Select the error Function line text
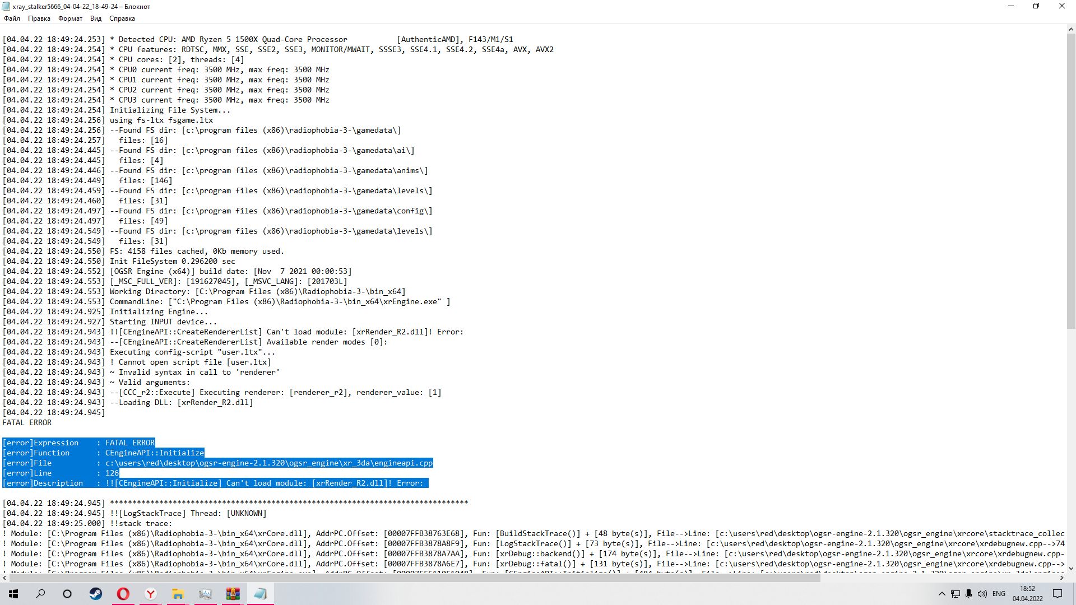The image size is (1076, 605). (104, 453)
